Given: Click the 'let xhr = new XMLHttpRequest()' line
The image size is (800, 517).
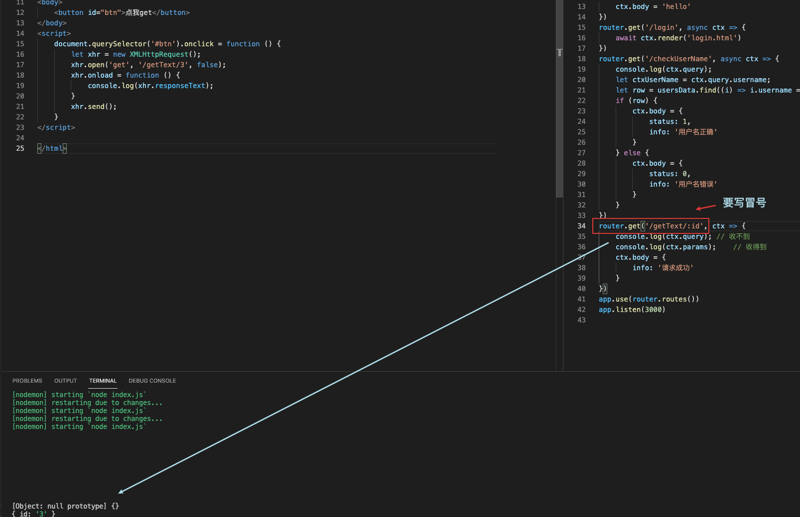Looking at the screenshot, I should tap(135, 54).
